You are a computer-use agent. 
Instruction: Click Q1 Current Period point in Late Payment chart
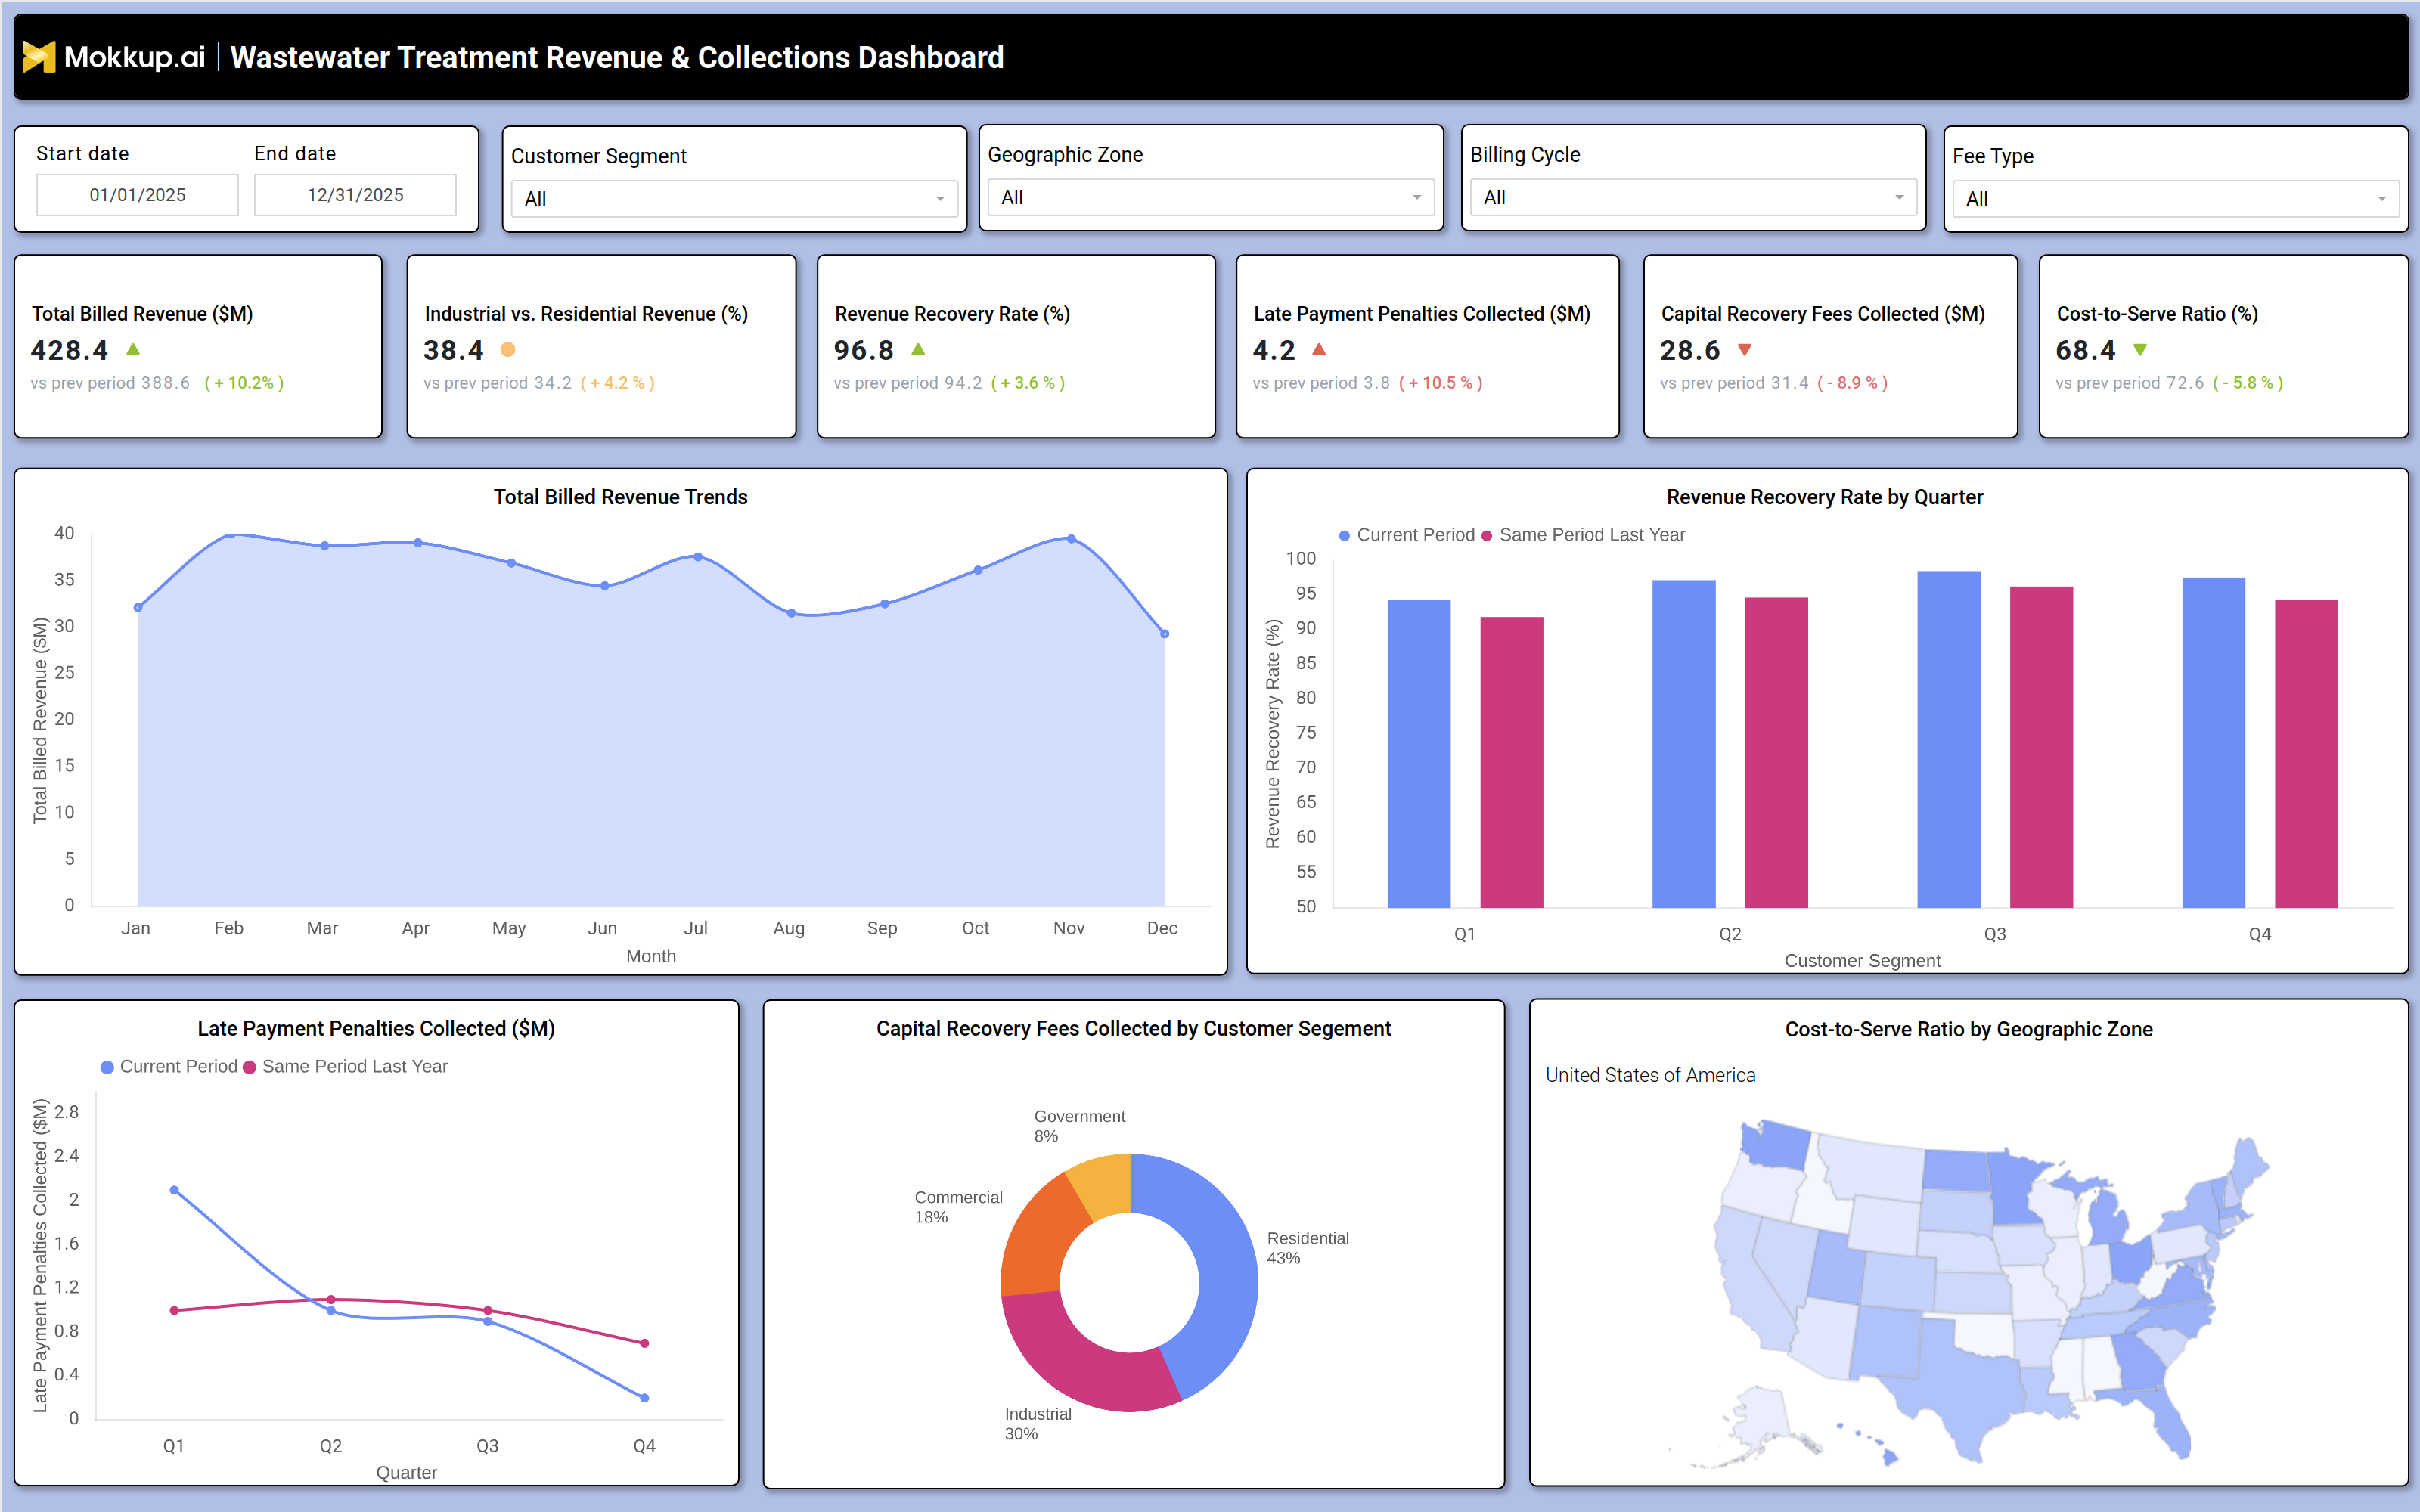[174, 1190]
